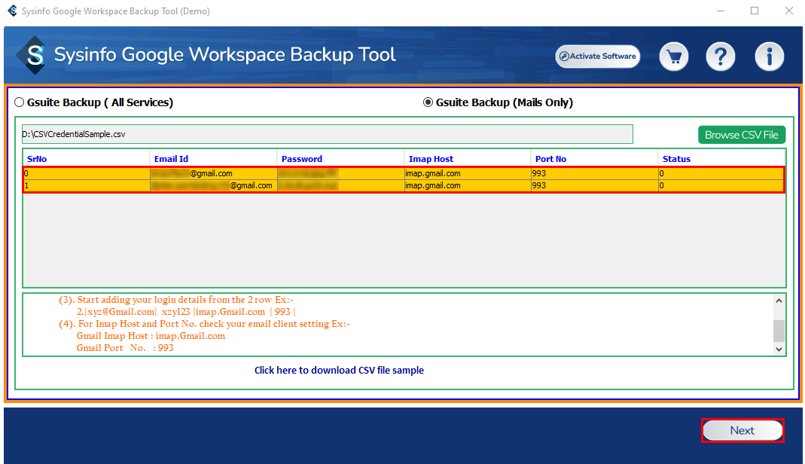Maximize the application window

[755, 11]
